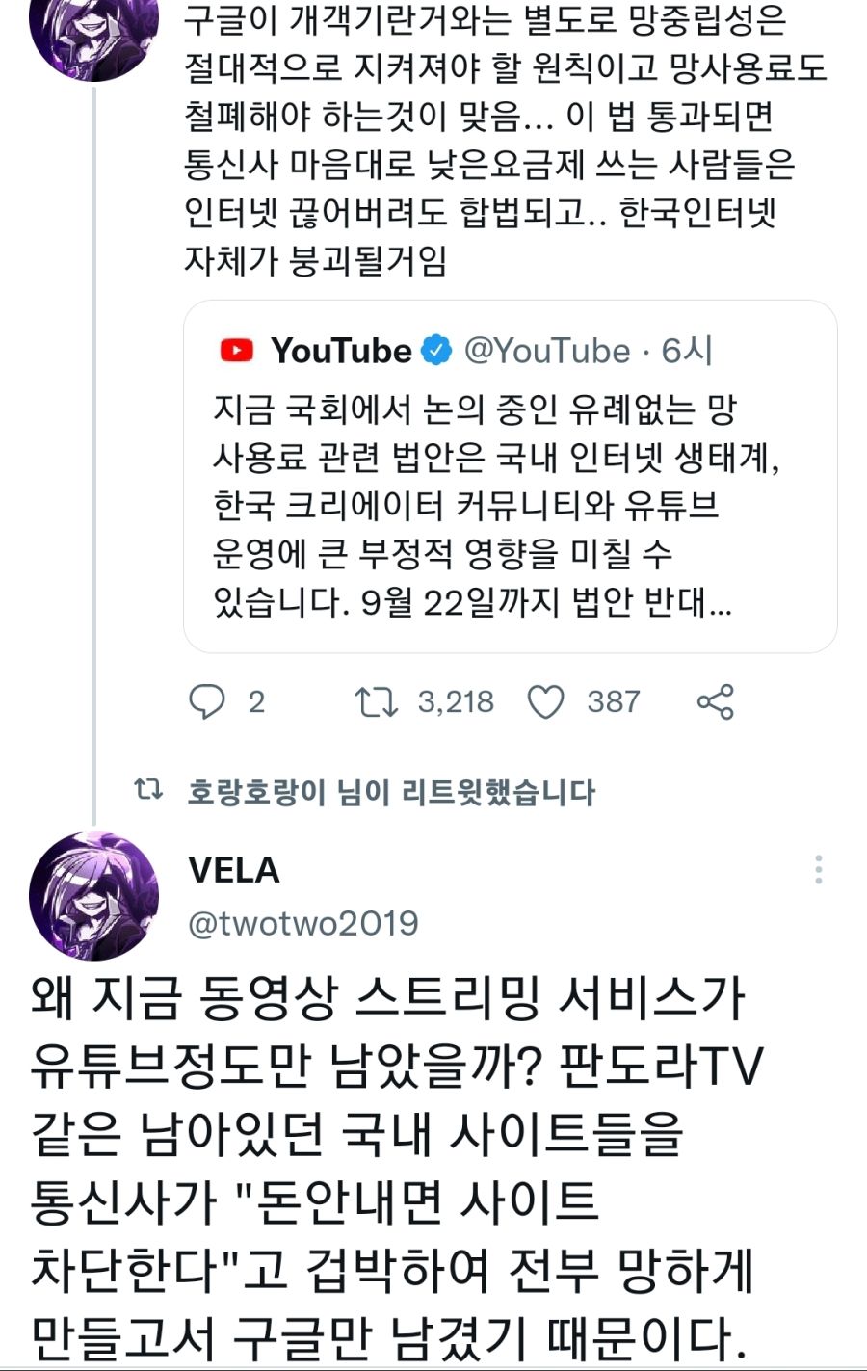
Task: Tap the reply speech bubble icon
Action: point(206,701)
